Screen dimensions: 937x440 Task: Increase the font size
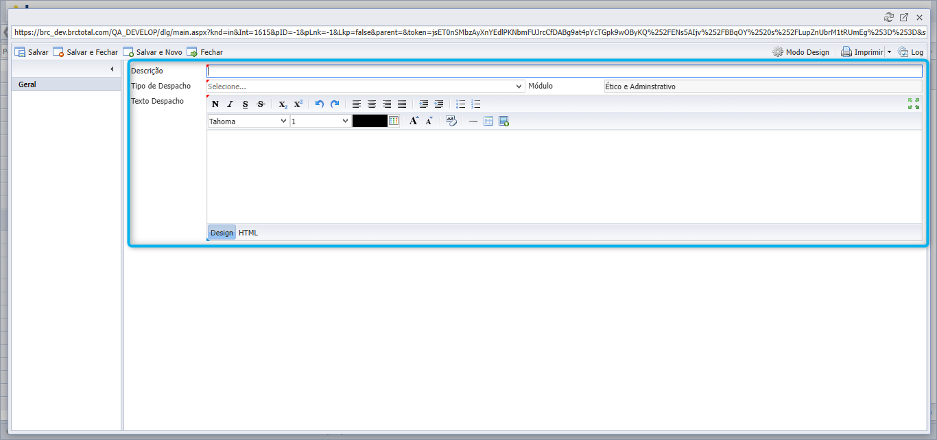tap(414, 121)
